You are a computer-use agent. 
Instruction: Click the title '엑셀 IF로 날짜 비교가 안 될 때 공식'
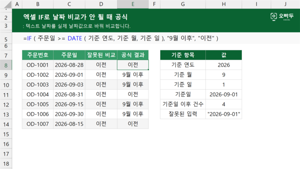(75, 17)
